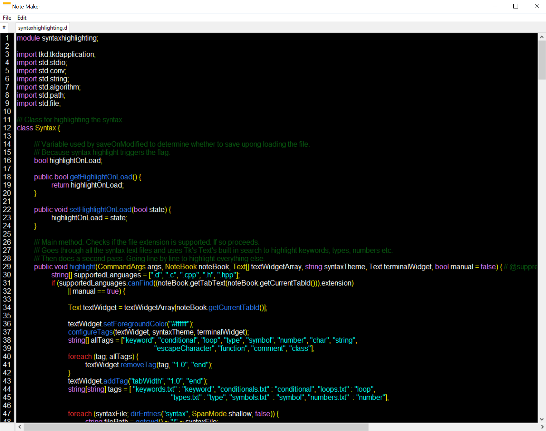Click comment 'Because syntax highlight triggers the flag.'

[102, 152]
